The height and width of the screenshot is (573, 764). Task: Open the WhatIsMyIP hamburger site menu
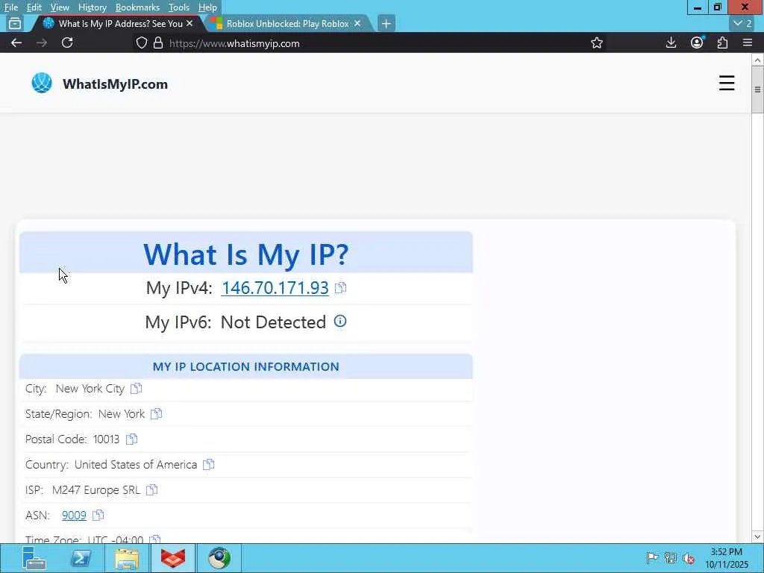point(727,84)
